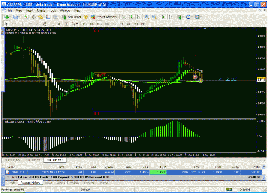Select the M15 timeframe button
268x193 pixels.
99,24
